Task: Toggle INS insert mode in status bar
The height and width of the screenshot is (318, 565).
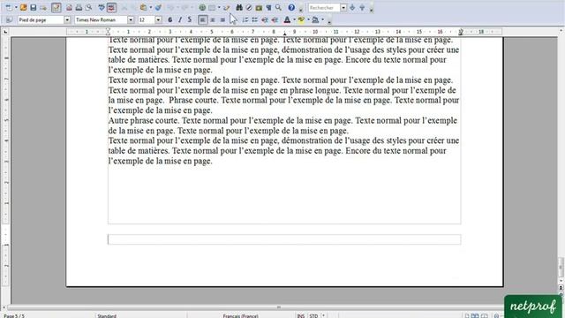Action: (300, 316)
